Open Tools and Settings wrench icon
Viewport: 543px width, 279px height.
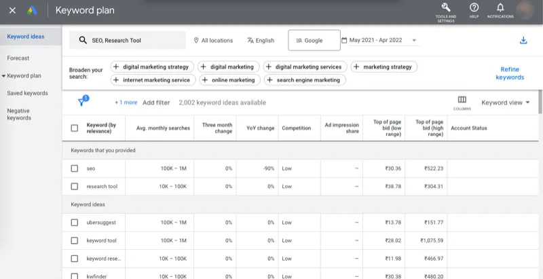tap(445, 7)
